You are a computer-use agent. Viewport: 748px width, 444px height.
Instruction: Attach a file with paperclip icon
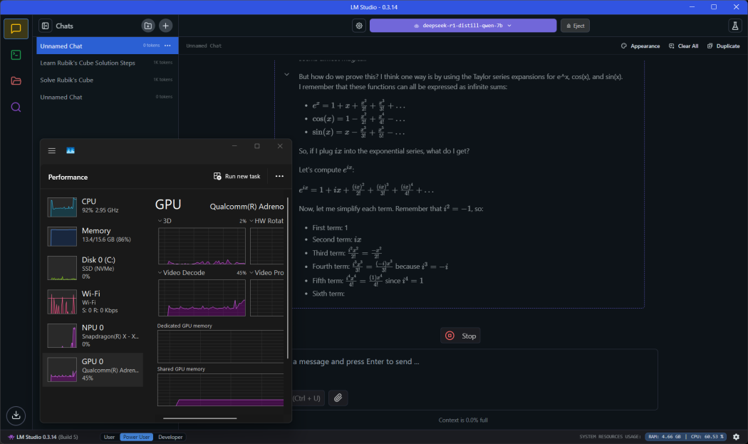click(338, 397)
